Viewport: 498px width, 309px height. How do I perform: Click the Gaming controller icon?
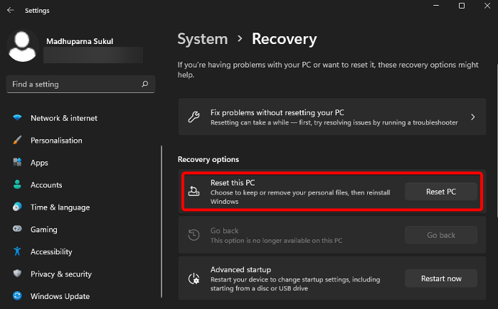point(17,229)
